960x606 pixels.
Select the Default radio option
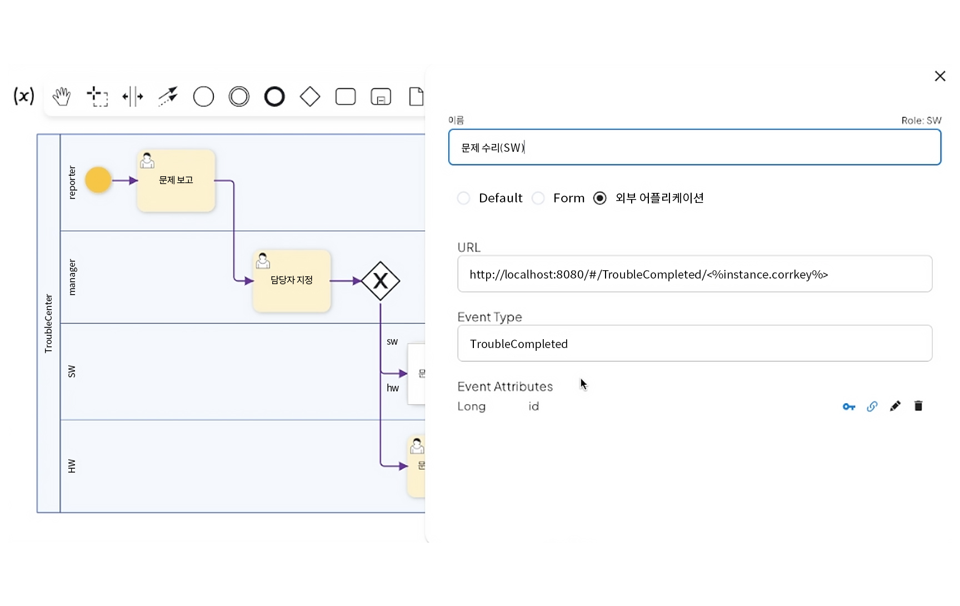click(464, 198)
